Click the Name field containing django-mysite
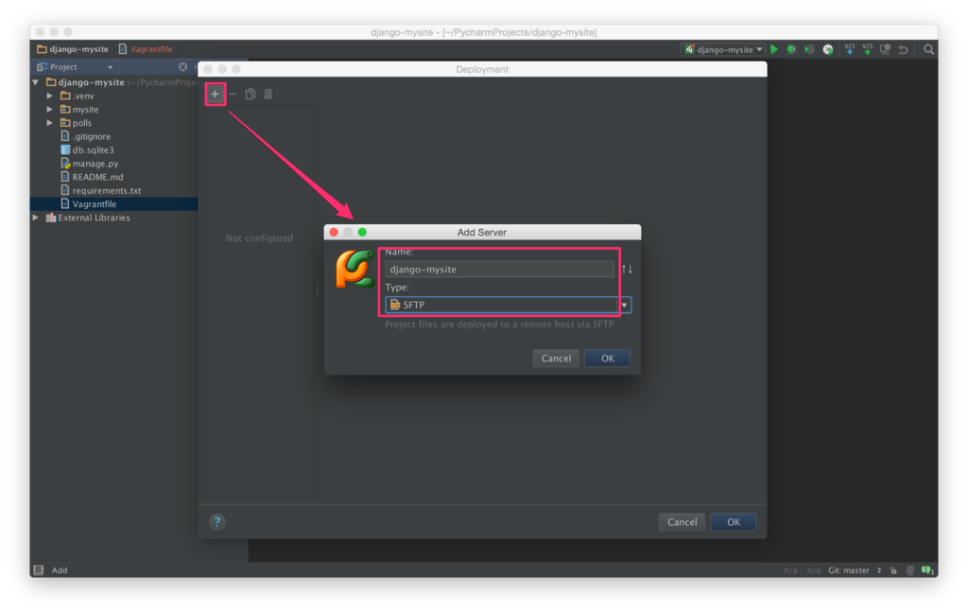 point(499,270)
